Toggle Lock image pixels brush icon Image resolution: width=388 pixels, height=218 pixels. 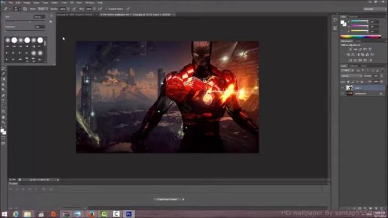point(353,82)
